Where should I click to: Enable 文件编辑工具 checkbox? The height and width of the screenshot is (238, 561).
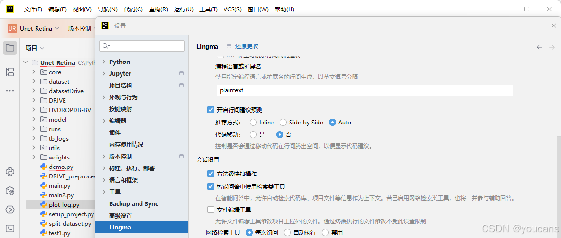click(x=211, y=210)
